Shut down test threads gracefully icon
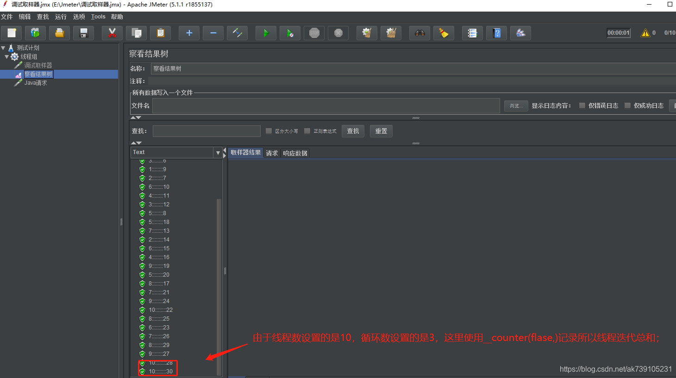This screenshot has width=676, height=378. coord(338,33)
